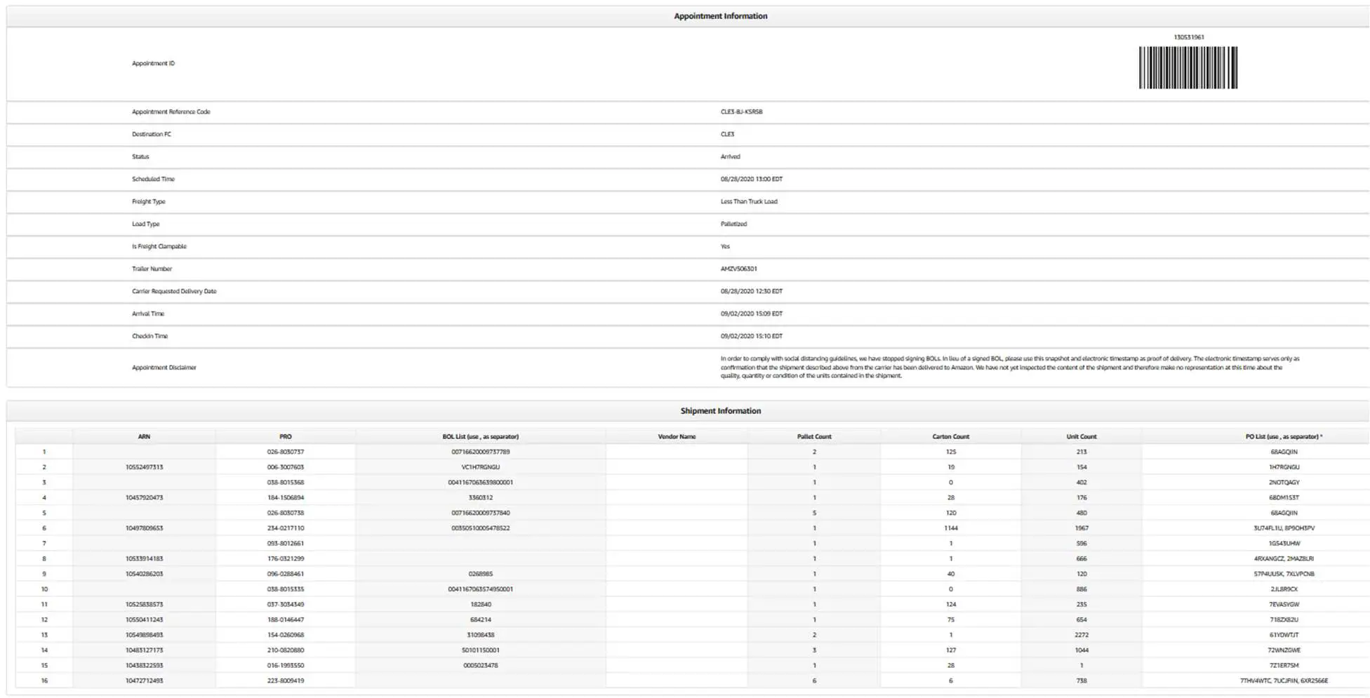Click Unit Count 2272 in row 13
Screen dimensions: 1370x698
pos(1082,635)
